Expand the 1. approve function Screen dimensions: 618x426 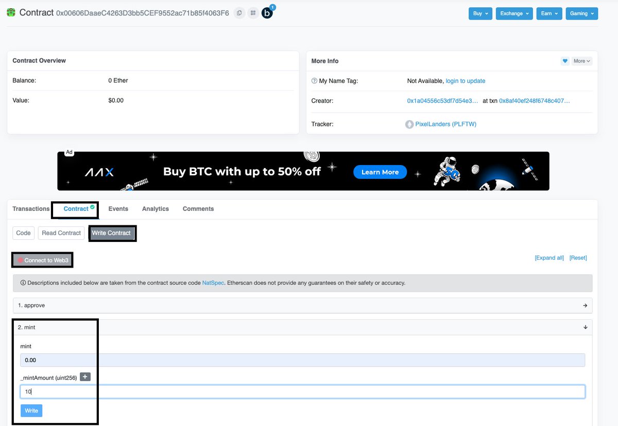pyautogui.click(x=302, y=305)
